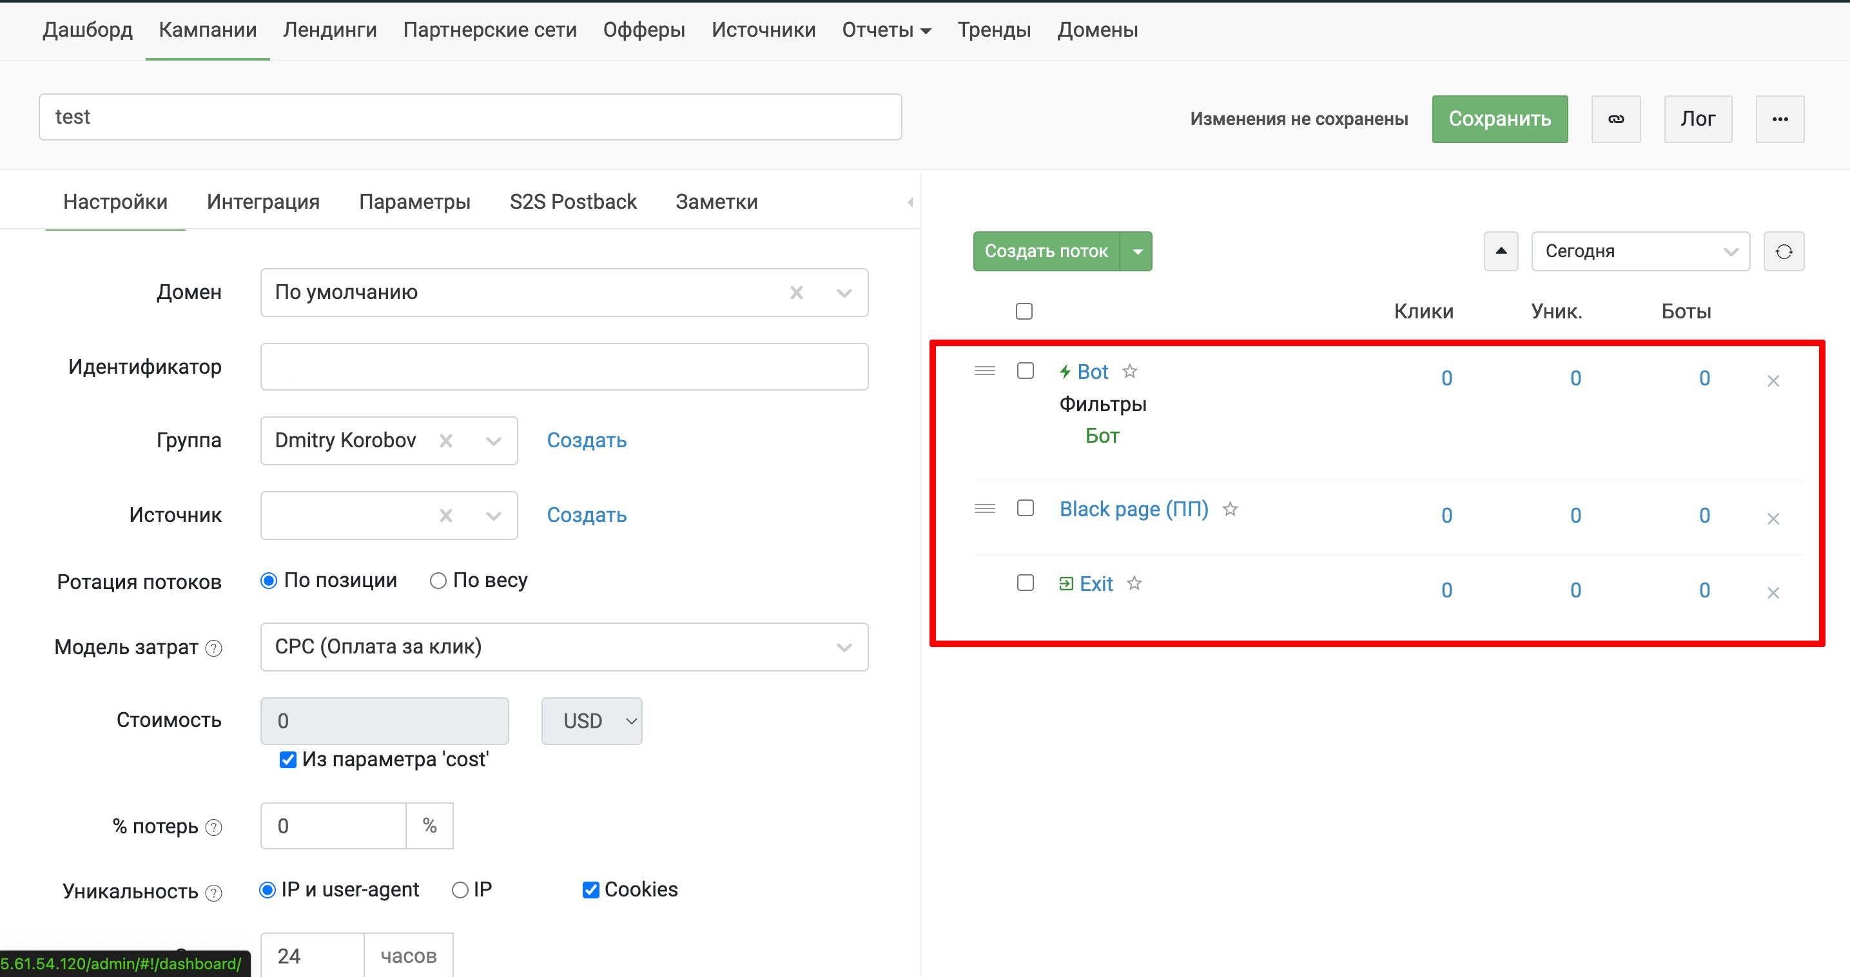Toggle Из параметра 'cost' checkbox
The width and height of the screenshot is (1850, 977).
pos(288,759)
